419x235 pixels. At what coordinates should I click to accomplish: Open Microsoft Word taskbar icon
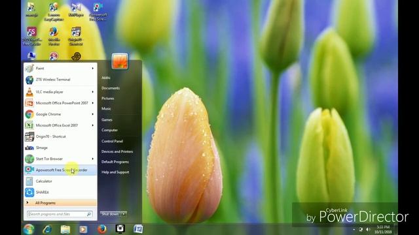point(138,229)
